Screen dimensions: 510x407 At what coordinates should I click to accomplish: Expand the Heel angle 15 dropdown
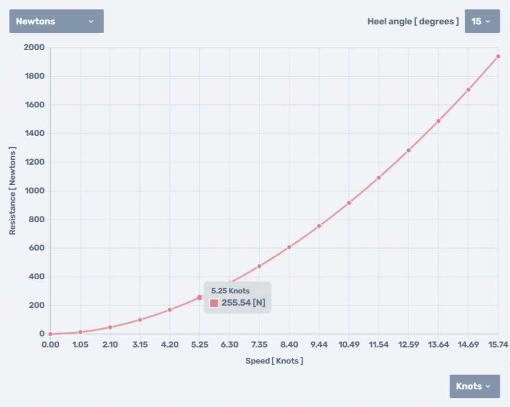(482, 21)
